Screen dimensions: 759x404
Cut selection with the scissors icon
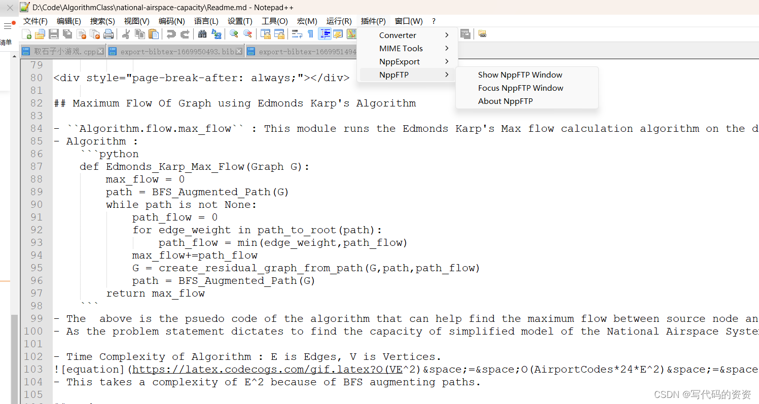[126, 34]
